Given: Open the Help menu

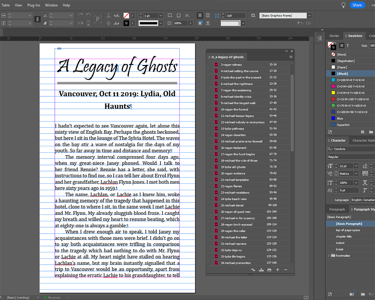Looking at the screenshot, I should (66, 5).
